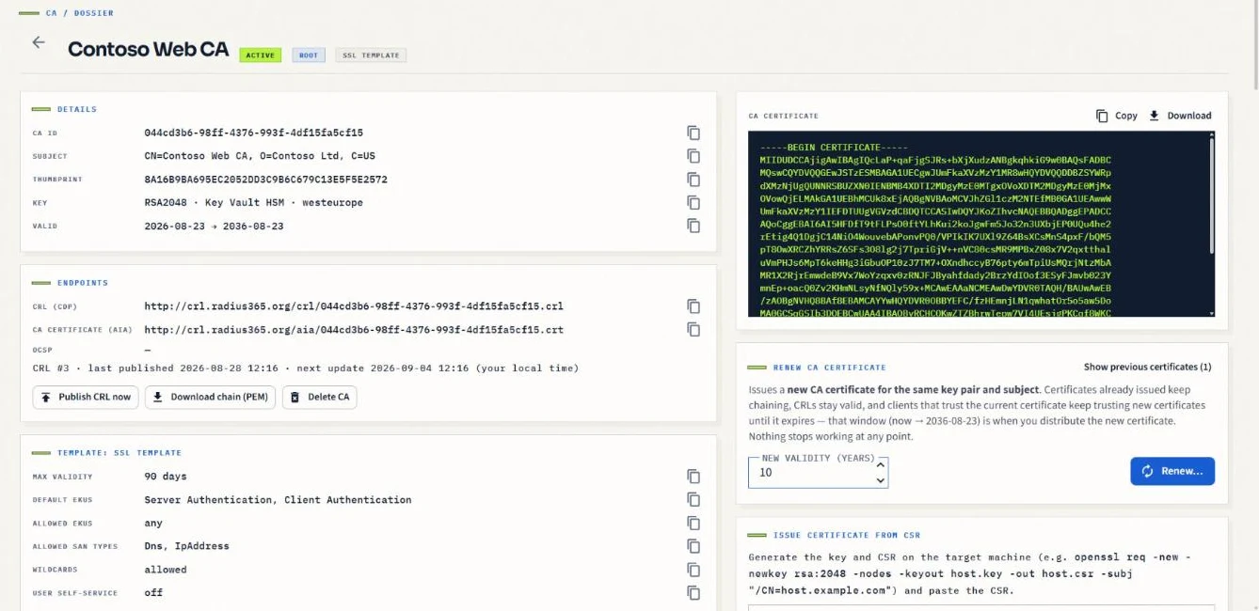1259x611 pixels.
Task: Click the CA / DOSSIER breadcrumb
Action: coord(80,13)
